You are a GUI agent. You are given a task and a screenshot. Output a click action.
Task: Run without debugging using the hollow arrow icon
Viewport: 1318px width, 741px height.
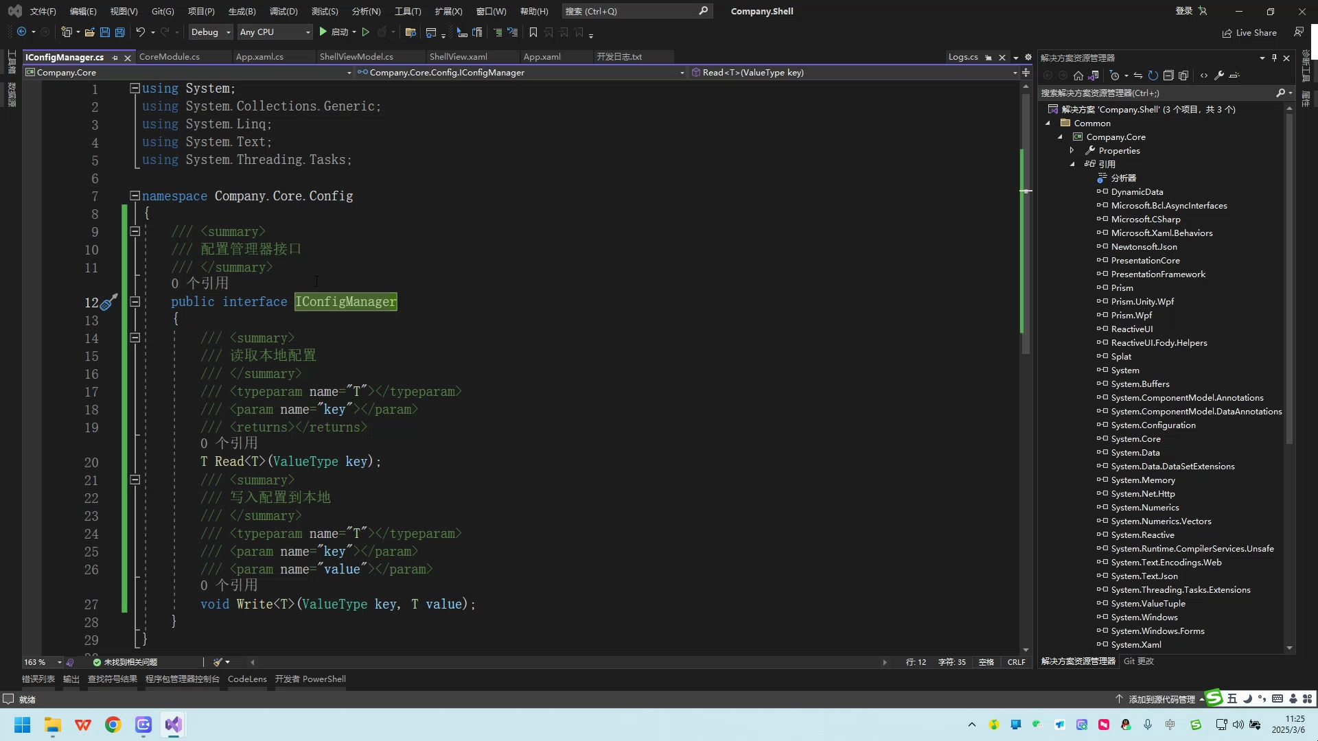[x=365, y=32]
